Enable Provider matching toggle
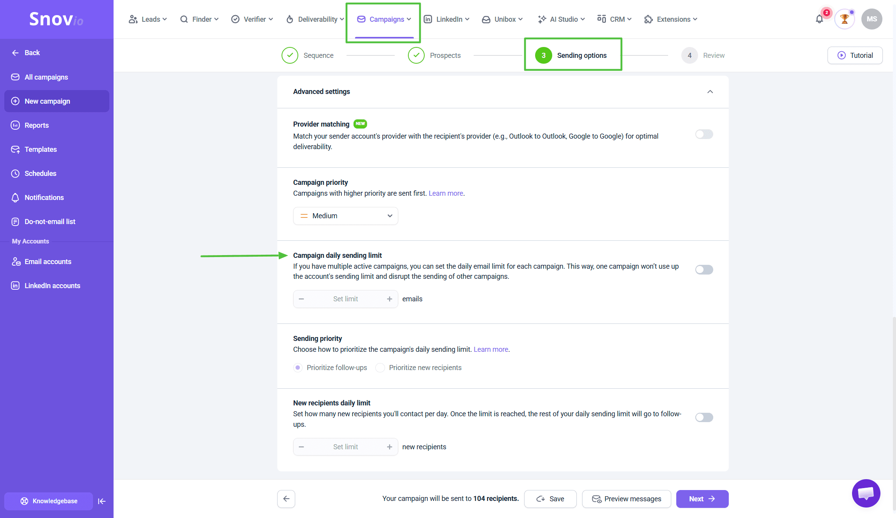 point(704,134)
